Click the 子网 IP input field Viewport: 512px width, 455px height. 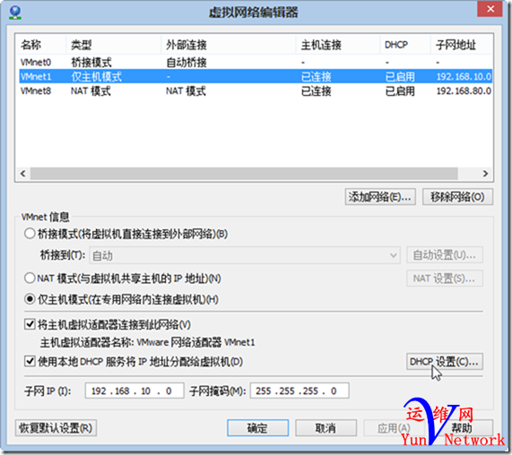(x=135, y=391)
